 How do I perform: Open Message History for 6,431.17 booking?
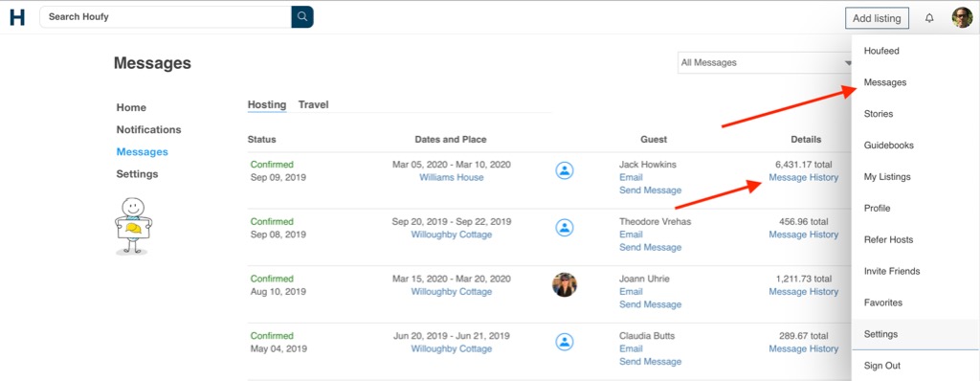point(803,177)
